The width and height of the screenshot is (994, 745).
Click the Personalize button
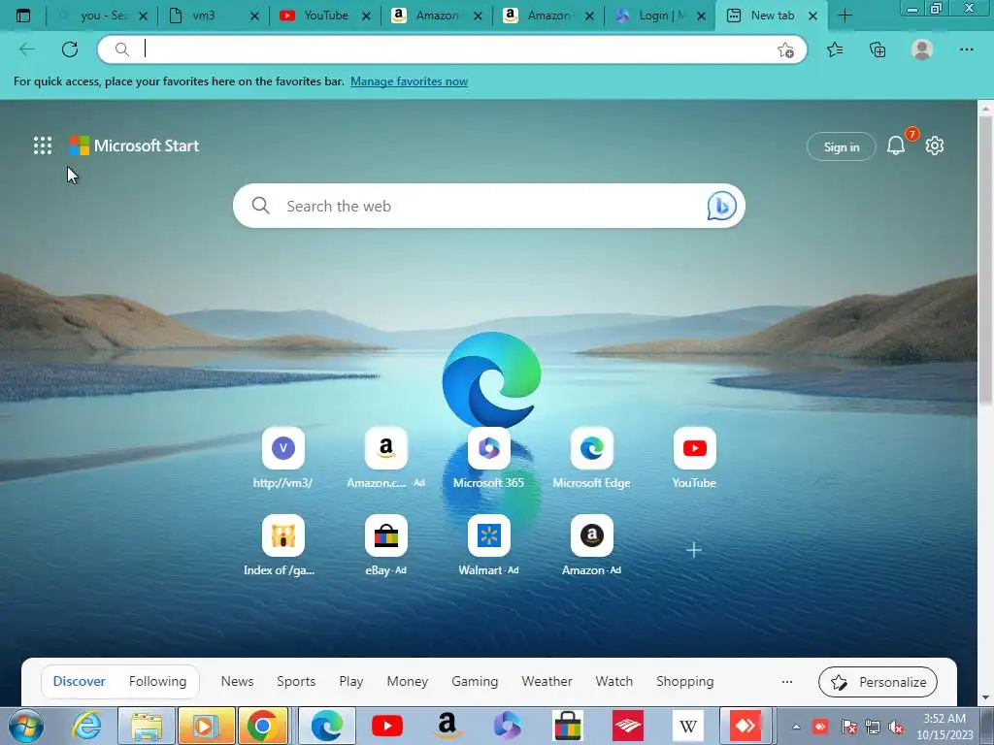point(878,682)
